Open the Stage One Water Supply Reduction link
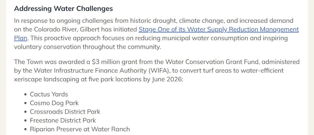The width and height of the screenshot is (314, 135). coord(218,29)
